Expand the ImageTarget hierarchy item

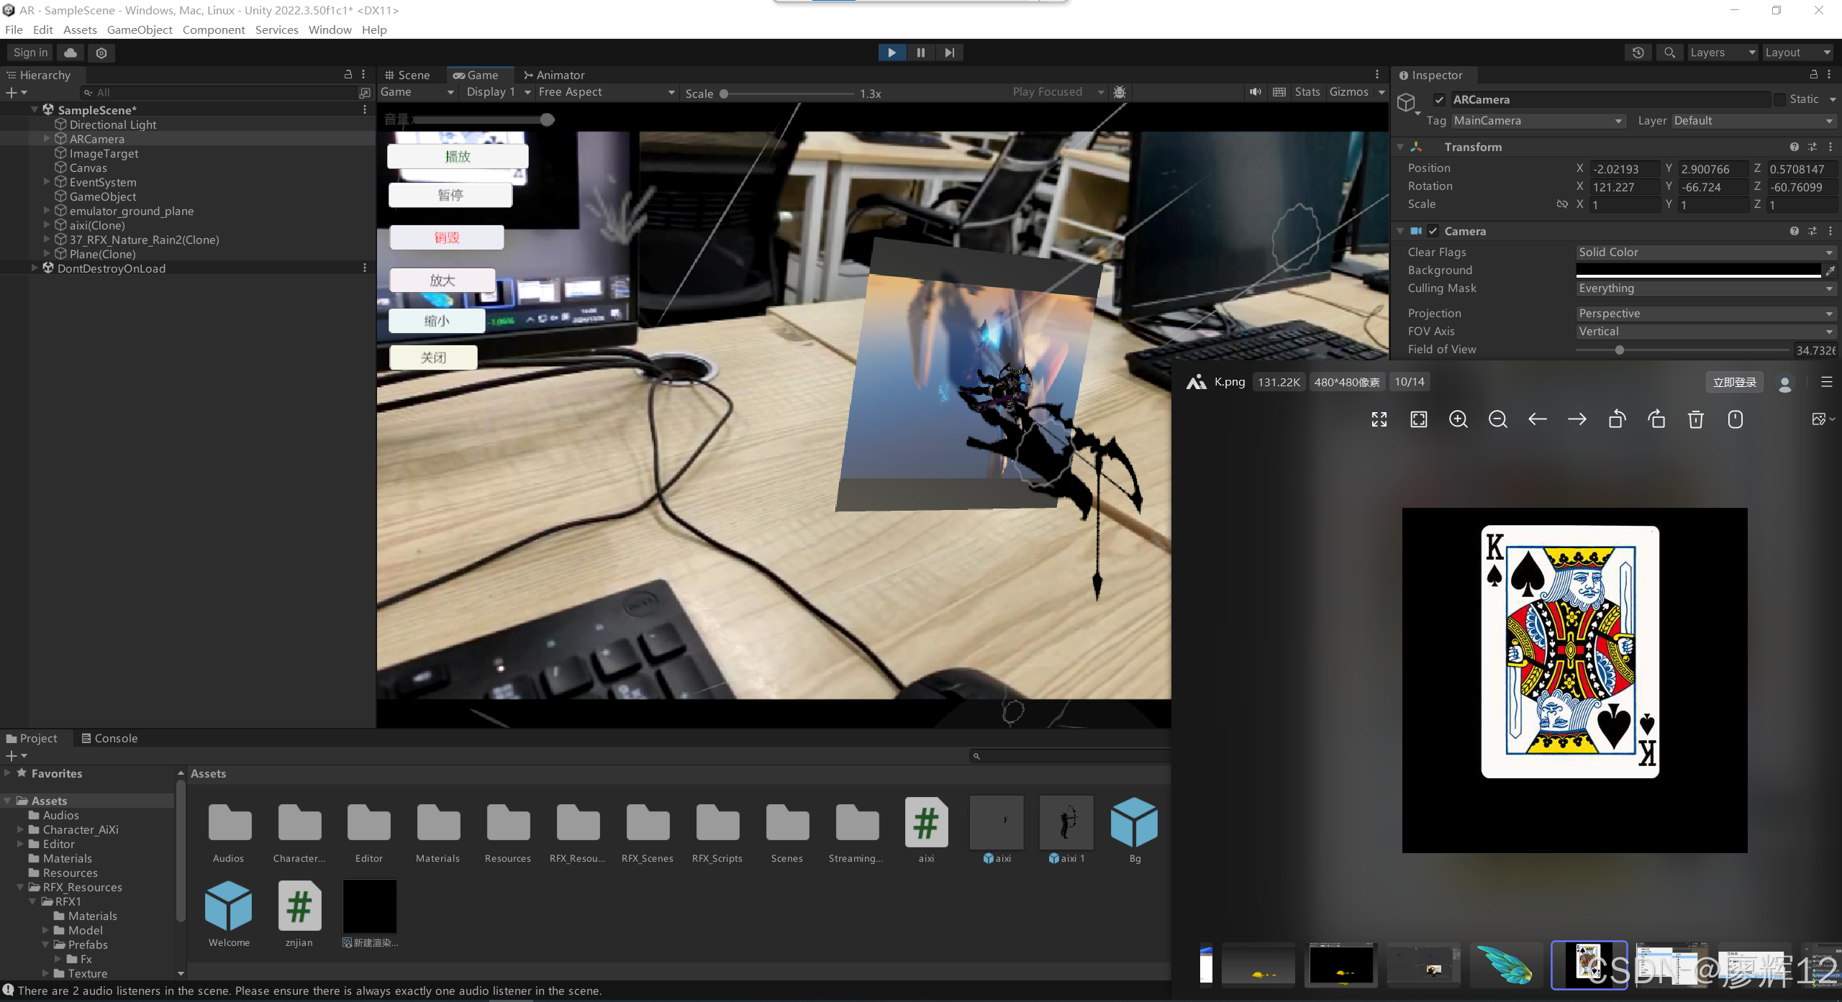pos(47,153)
